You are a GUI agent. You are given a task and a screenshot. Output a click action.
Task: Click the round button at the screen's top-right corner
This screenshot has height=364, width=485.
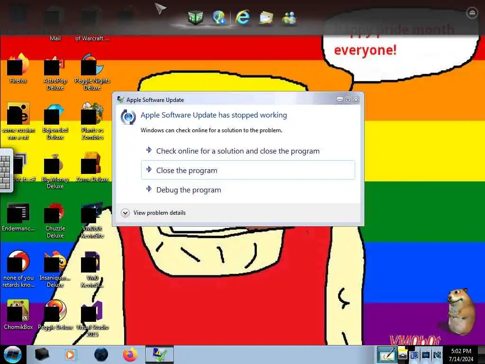pos(472,13)
